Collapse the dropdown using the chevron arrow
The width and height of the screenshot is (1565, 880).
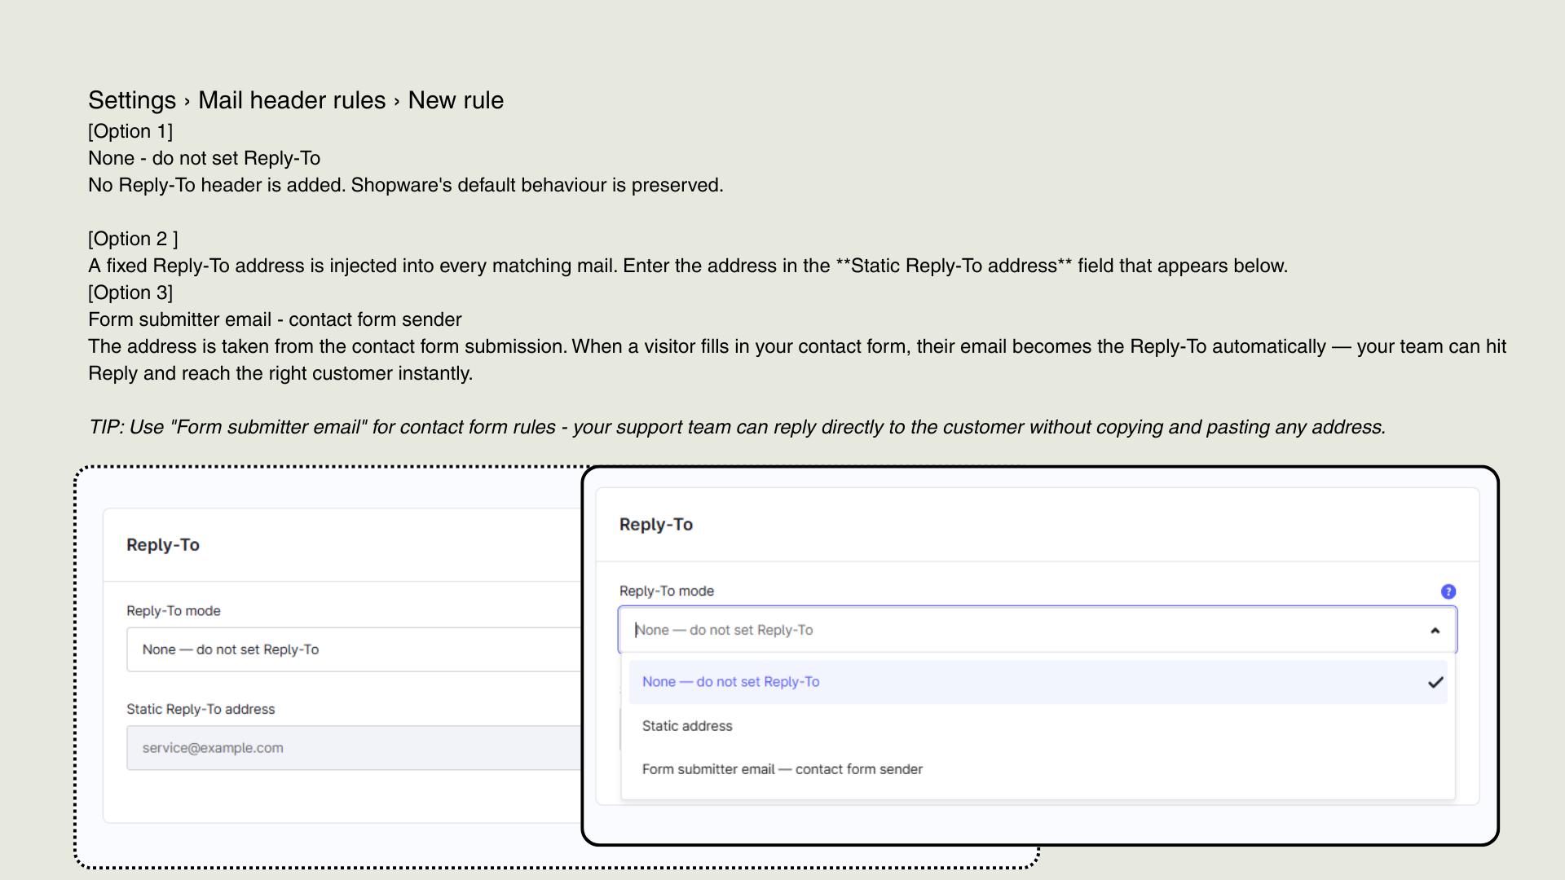(x=1435, y=631)
